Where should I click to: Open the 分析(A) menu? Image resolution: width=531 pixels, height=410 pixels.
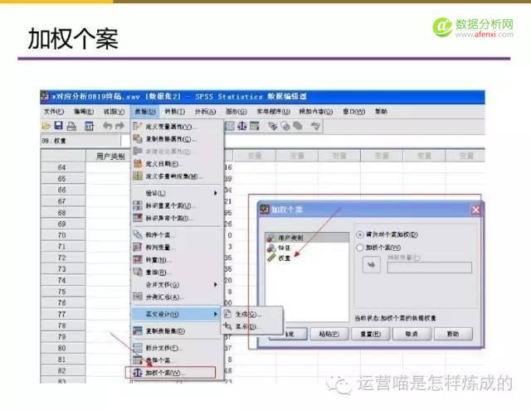click(x=205, y=111)
